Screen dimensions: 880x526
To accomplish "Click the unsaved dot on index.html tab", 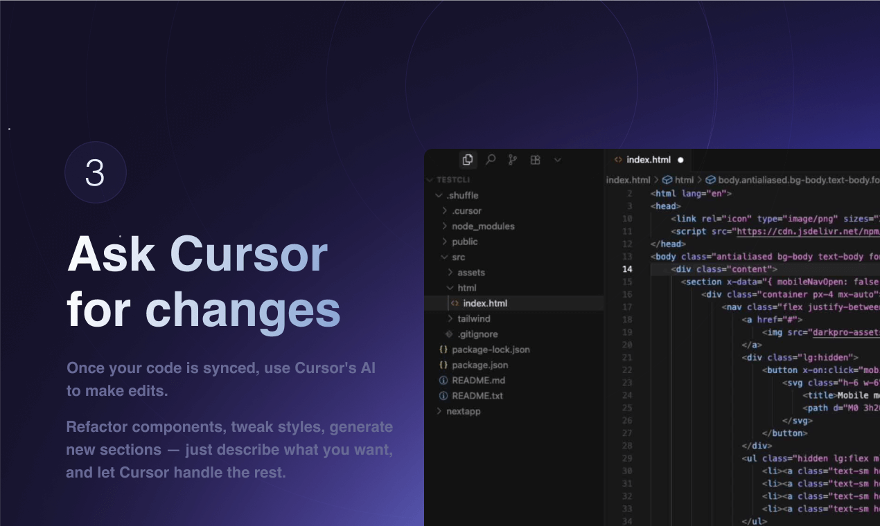I will pos(680,160).
